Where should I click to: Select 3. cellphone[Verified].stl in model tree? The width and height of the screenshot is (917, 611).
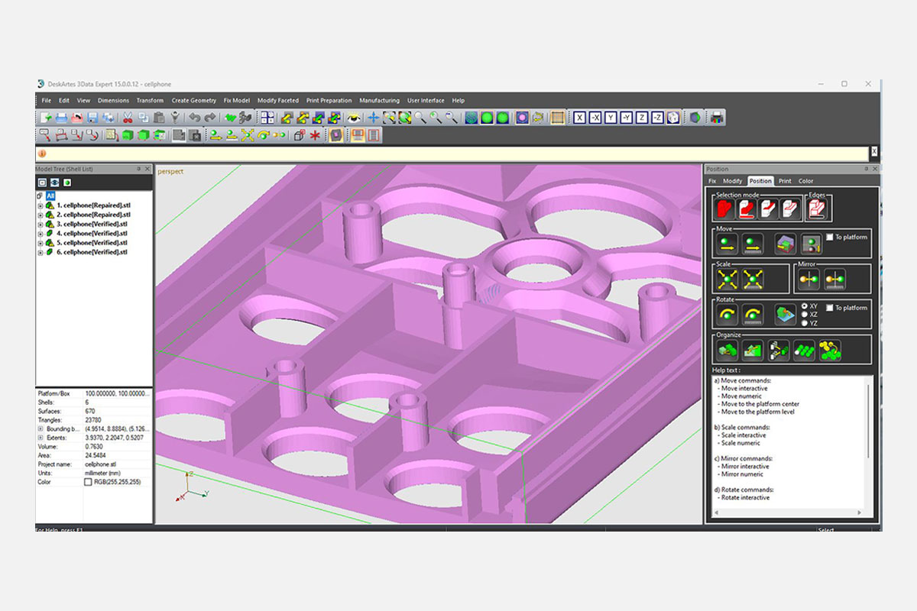[x=92, y=225]
